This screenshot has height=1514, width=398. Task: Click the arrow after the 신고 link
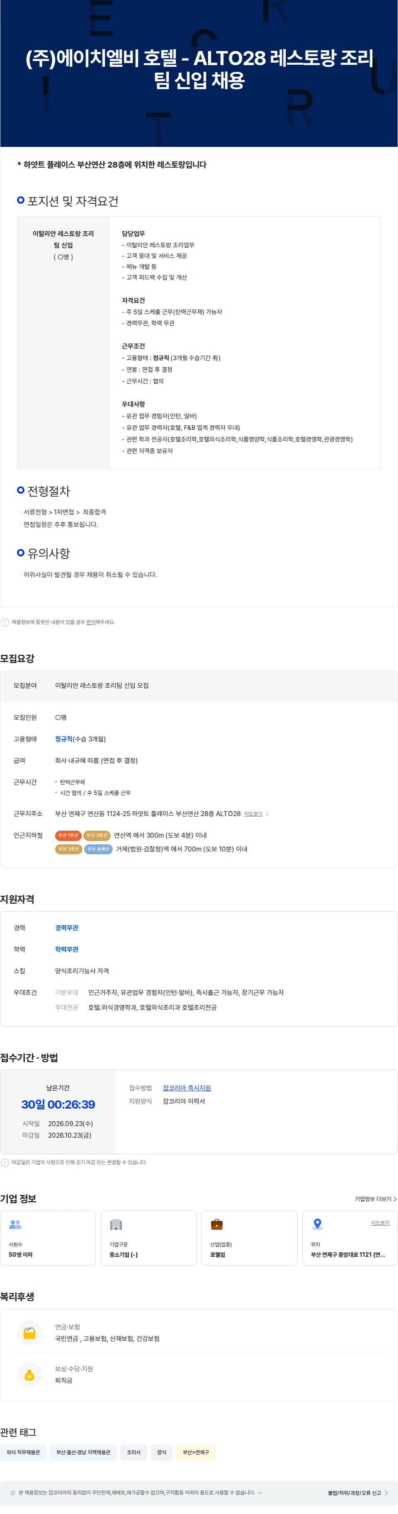coord(386,1493)
